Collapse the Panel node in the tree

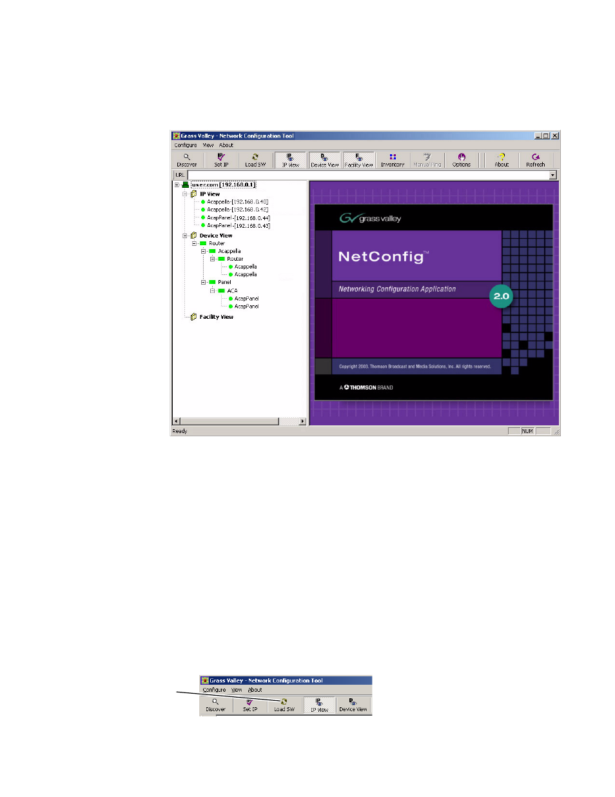point(203,282)
